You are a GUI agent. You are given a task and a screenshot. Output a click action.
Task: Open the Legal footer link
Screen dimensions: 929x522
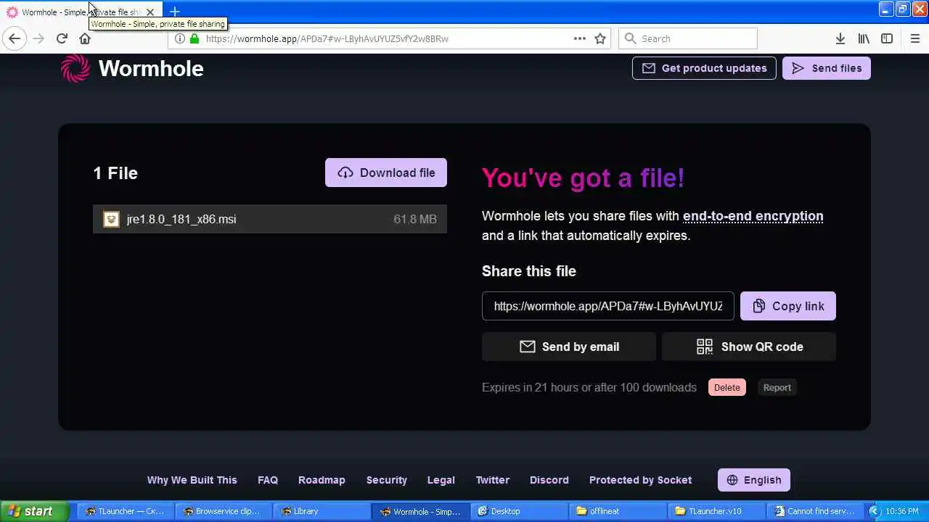[x=441, y=480]
